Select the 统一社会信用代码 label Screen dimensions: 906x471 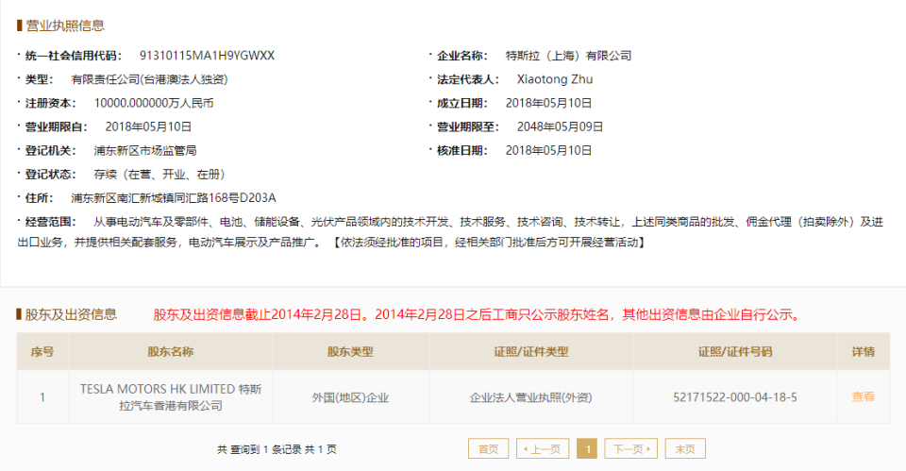(74, 56)
